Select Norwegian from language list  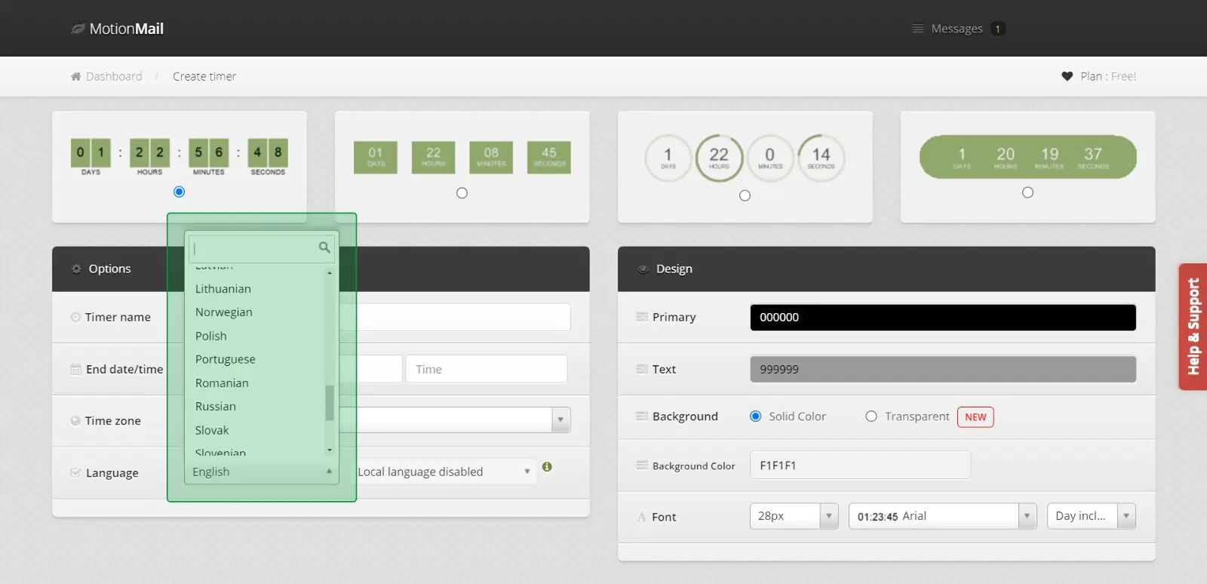[224, 312]
